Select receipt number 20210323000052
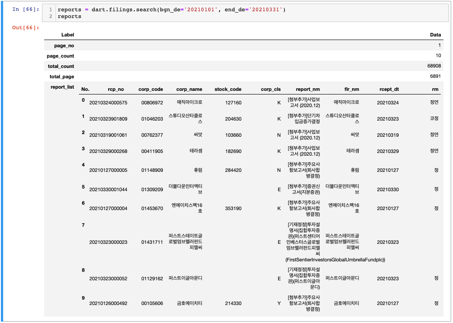 pos(108,278)
